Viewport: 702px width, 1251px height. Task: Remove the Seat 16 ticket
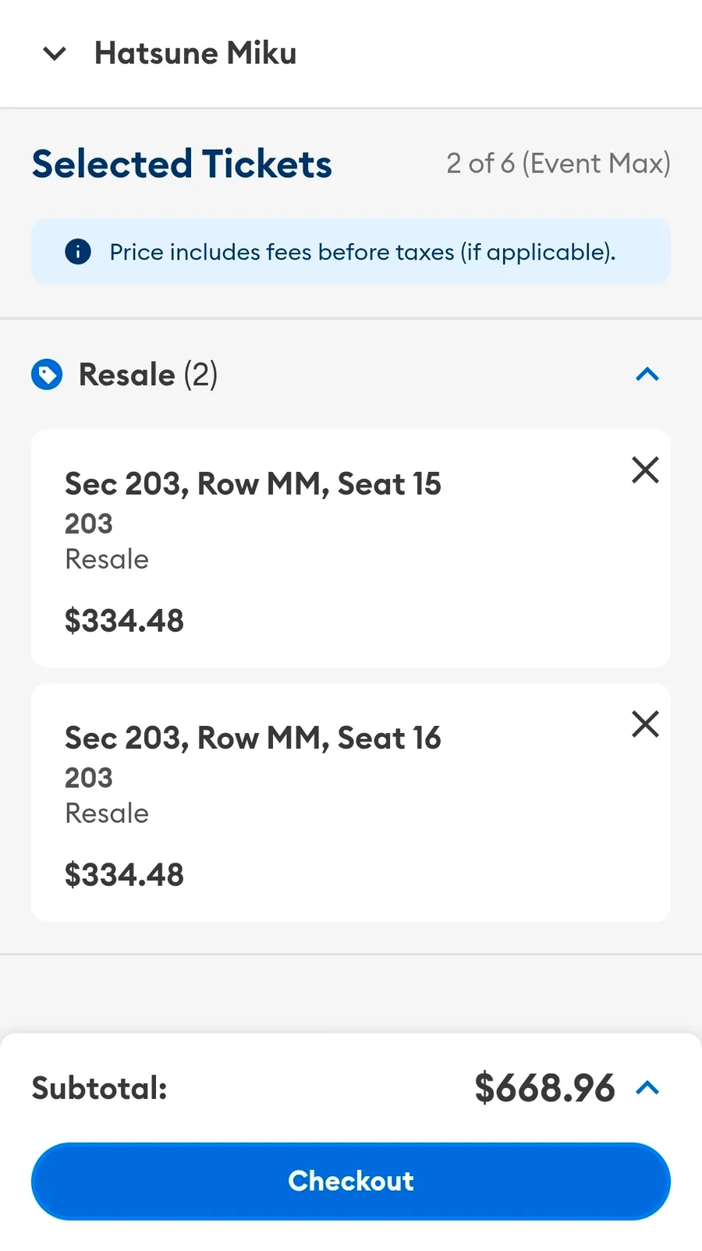click(x=645, y=725)
